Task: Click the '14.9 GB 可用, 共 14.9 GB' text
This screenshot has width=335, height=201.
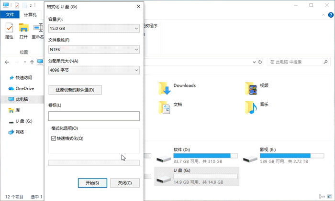Action: pyautogui.click(x=199, y=182)
